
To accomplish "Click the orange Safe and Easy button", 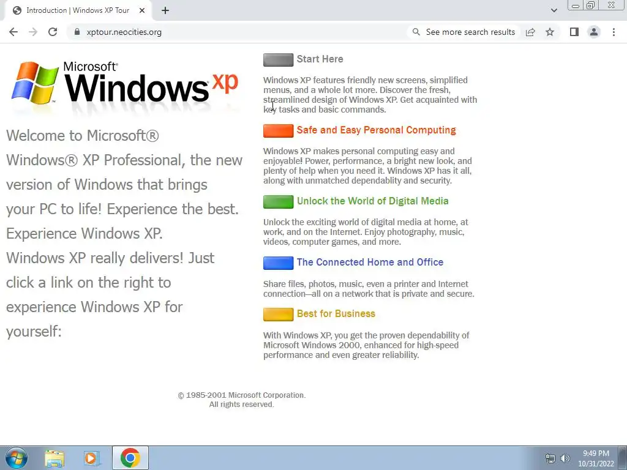I will 279,131.
